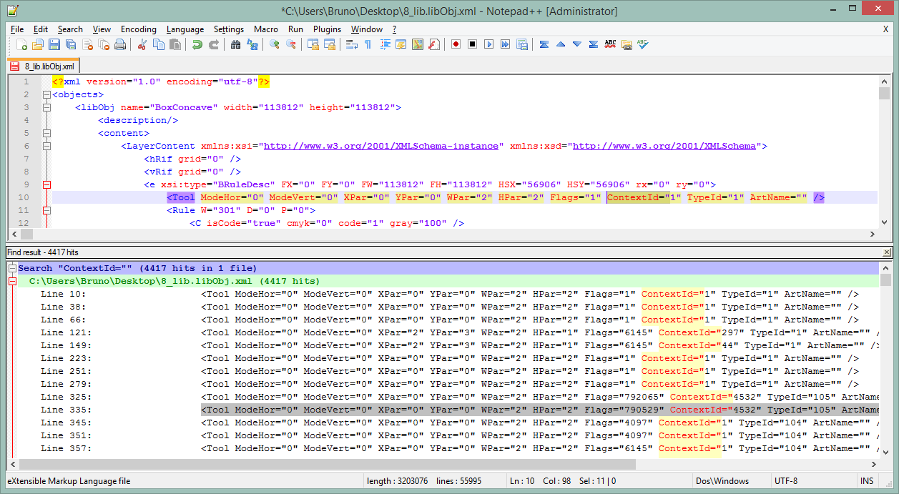899x494 pixels.
Task: Start recording a macro
Action: coord(456,44)
